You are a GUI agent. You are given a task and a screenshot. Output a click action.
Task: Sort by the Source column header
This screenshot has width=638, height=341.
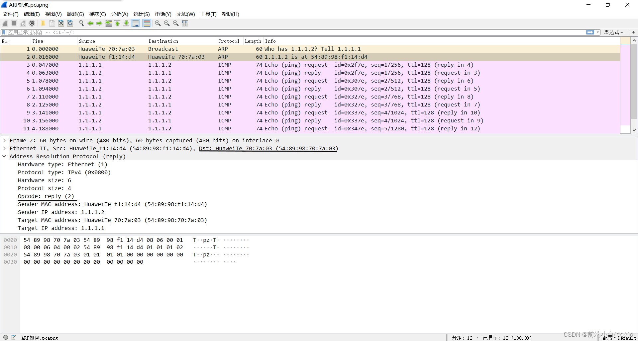pyautogui.click(x=112, y=41)
